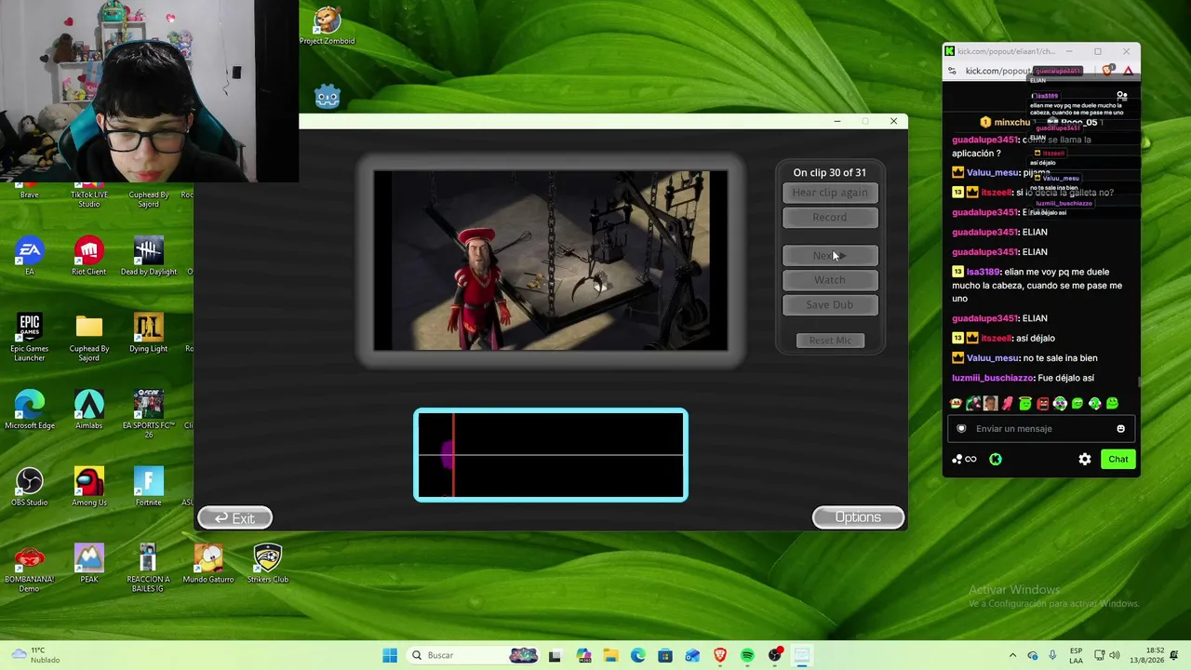Click the Isa3189 username in the chat message

984,273
